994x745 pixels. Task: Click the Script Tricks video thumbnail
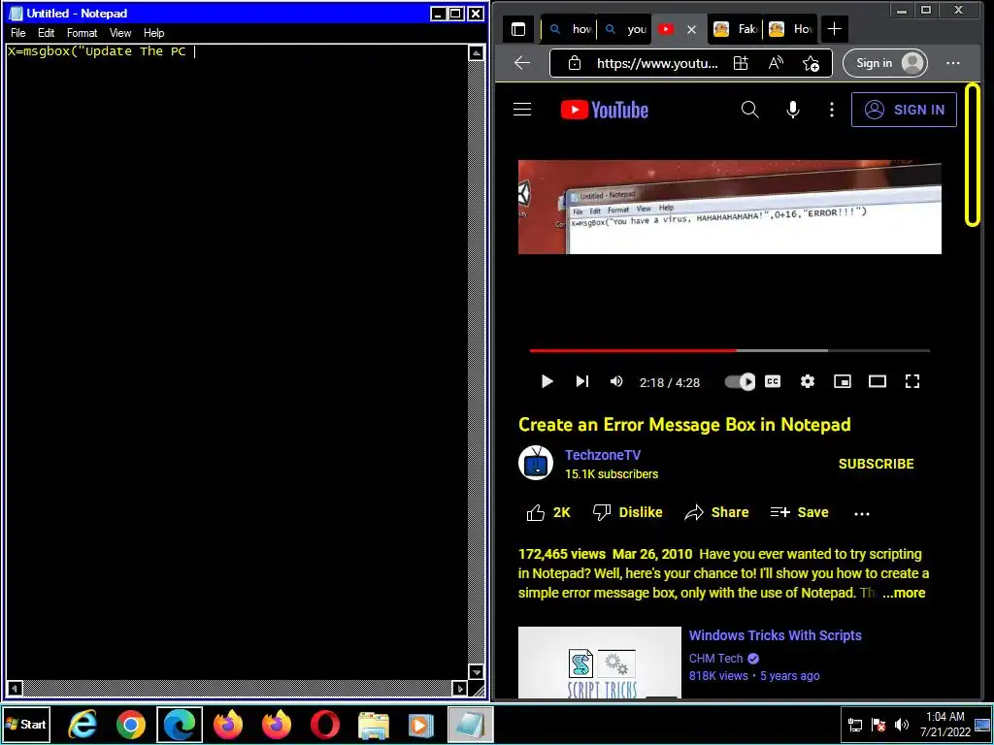click(x=600, y=663)
